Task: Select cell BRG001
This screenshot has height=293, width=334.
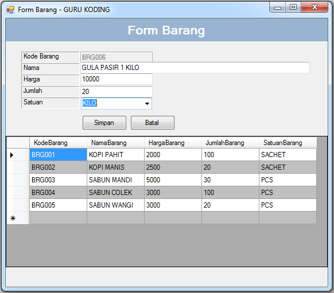Action: (x=58, y=154)
